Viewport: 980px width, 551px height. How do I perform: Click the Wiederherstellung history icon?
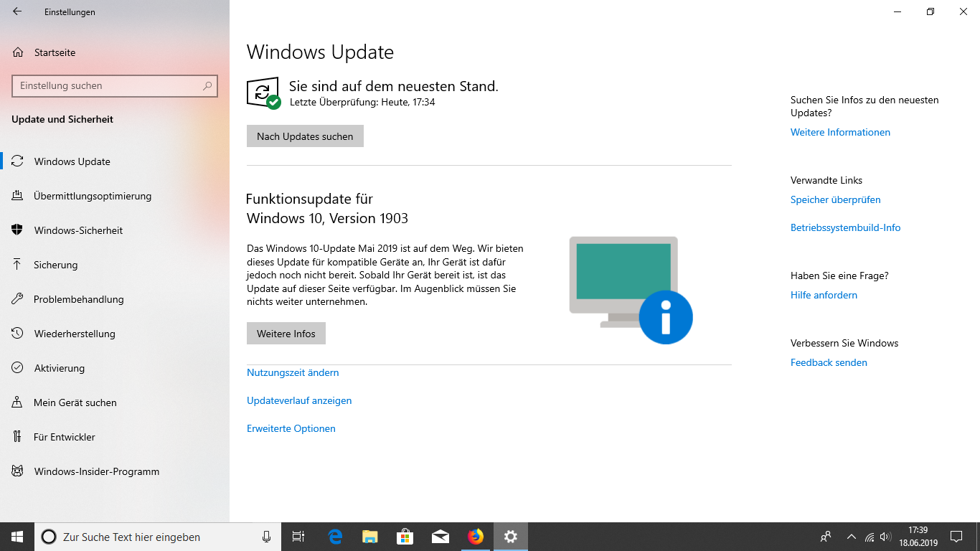[x=18, y=334]
